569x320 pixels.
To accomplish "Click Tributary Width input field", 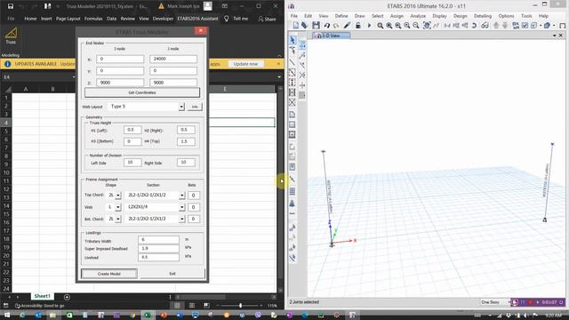I will 158,239.
